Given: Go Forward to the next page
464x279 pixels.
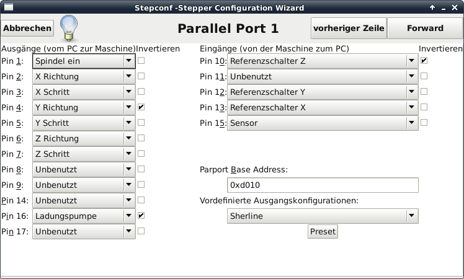Looking at the screenshot, I should (425, 29).
